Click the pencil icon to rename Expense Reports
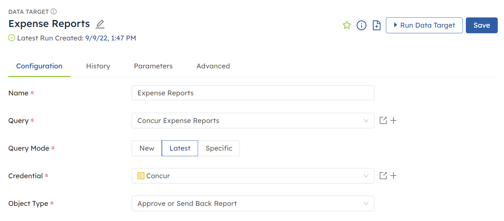The width and height of the screenshot is (504, 221). tap(100, 24)
